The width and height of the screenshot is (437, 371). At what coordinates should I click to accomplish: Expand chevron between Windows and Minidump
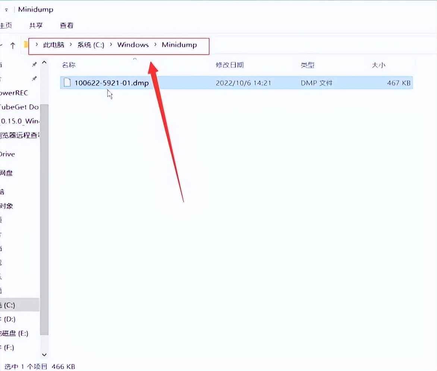155,45
